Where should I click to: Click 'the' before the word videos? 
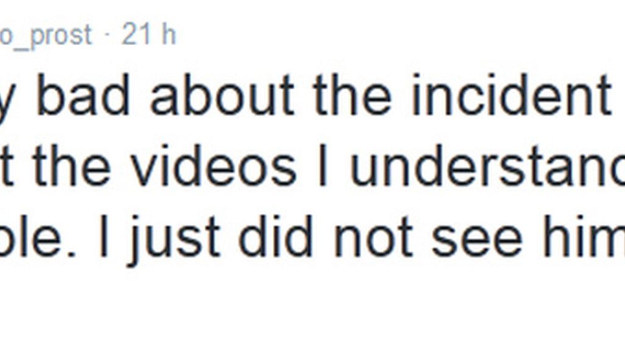click(x=71, y=166)
